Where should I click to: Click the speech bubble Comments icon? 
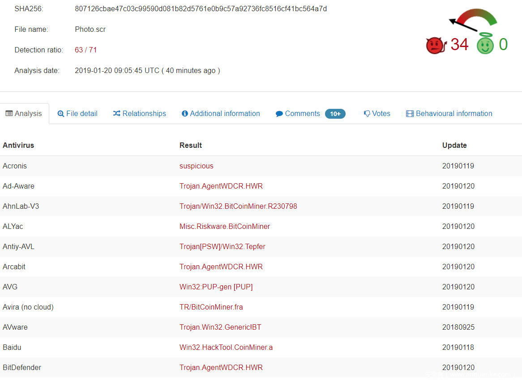point(279,114)
